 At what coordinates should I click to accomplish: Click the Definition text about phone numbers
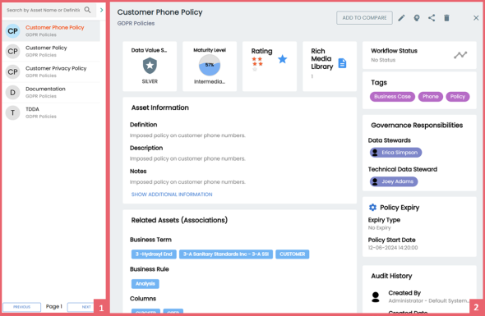(x=187, y=135)
